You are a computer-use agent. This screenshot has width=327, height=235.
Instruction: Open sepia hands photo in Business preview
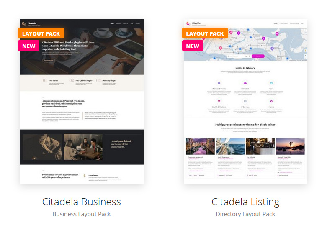(x=43, y=147)
